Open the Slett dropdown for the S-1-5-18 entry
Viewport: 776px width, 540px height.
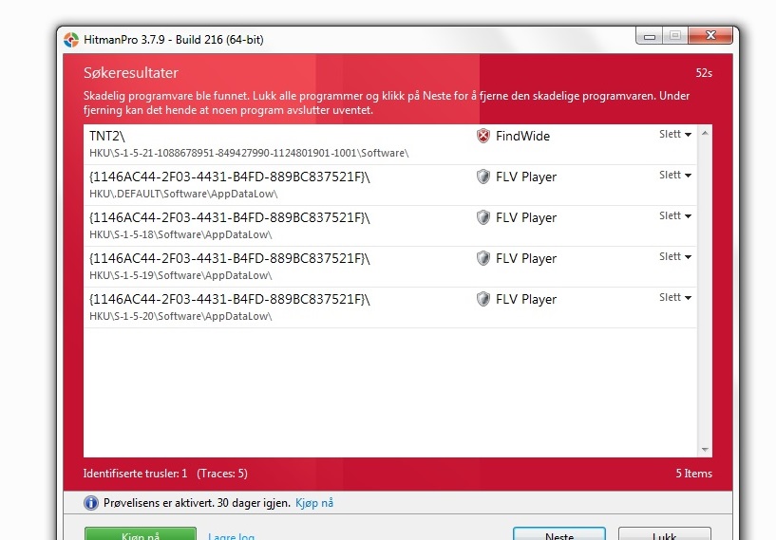tap(675, 215)
